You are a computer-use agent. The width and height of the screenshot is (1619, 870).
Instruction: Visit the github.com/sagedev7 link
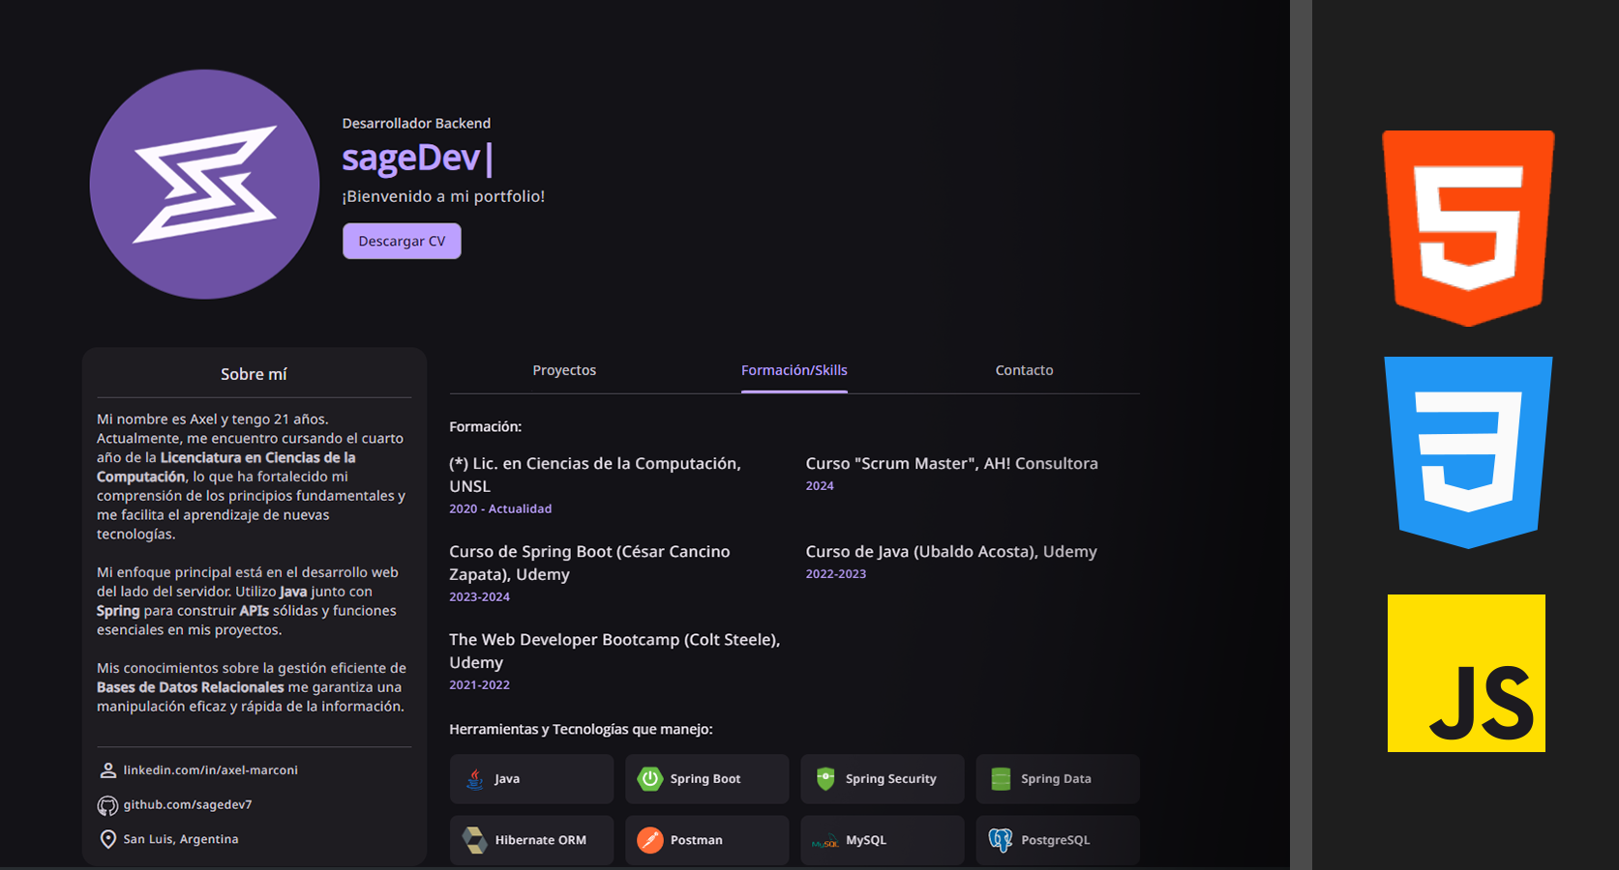[x=187, y=805]
